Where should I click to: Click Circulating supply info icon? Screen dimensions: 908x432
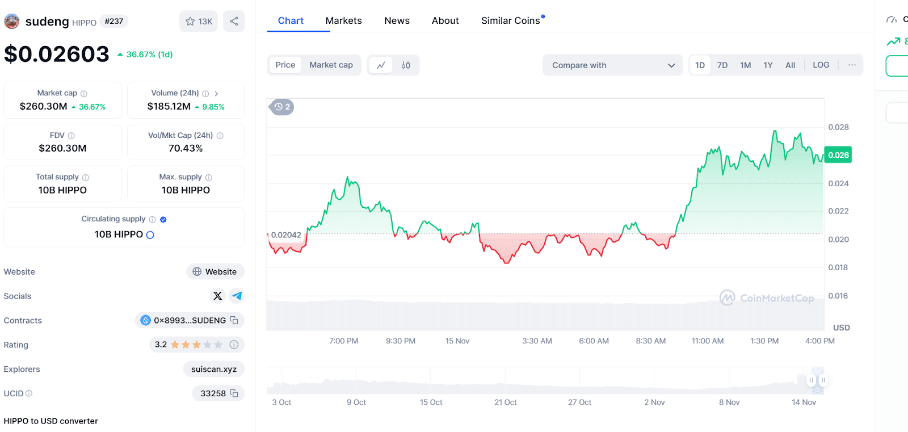click(x=152, y=220)
